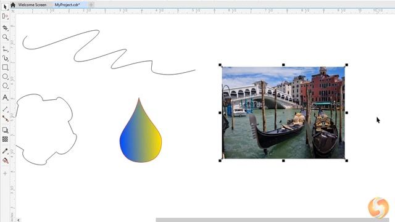Click bottom-right selection handle of photo
The image size is (395, 222).
click(x=347, y=160)
